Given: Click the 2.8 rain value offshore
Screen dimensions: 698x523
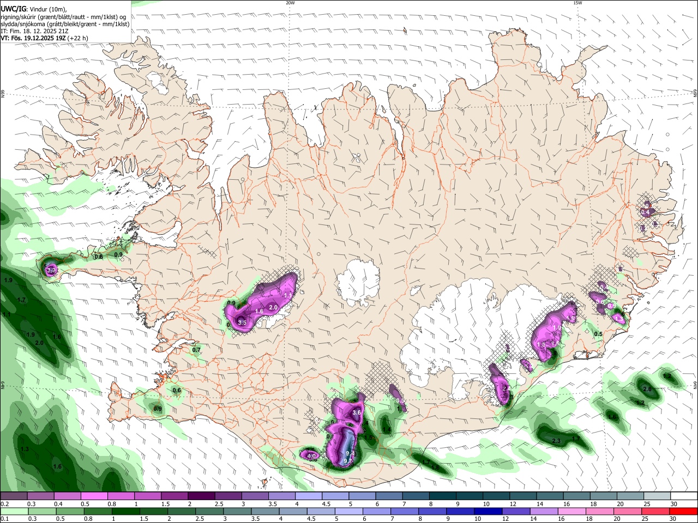Looking at the screenshot, I should (x=647, y=389).
